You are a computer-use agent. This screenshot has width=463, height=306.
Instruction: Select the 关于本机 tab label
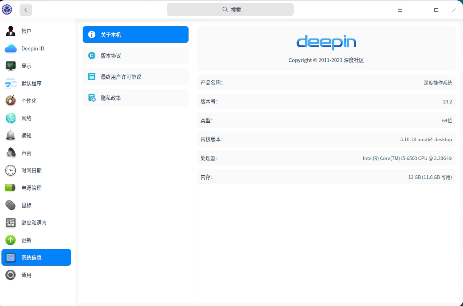point(111,35)
